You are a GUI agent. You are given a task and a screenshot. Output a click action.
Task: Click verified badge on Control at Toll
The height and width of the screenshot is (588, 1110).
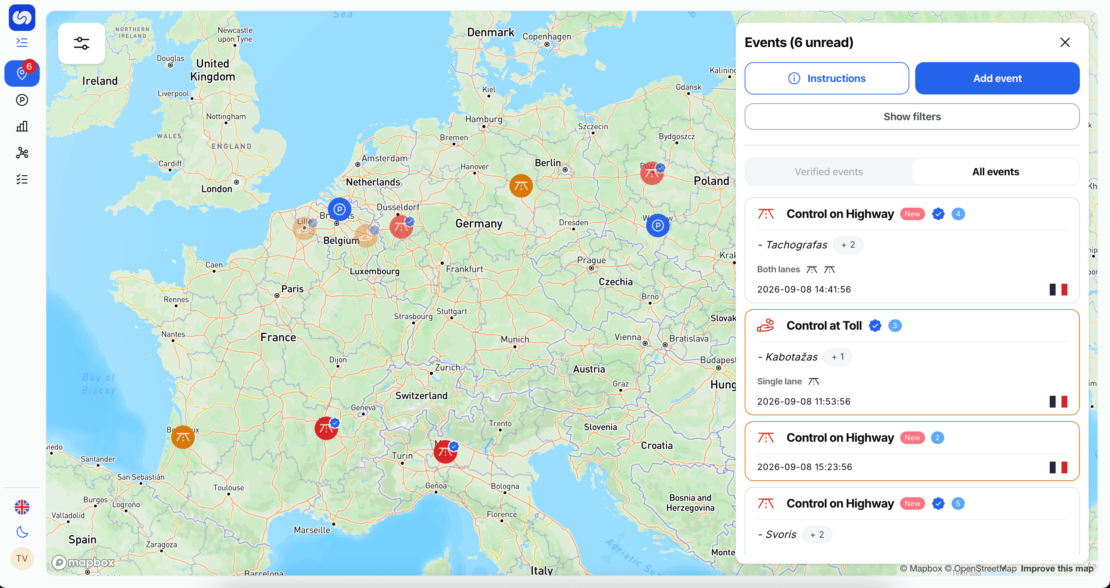tap(875, 326)
